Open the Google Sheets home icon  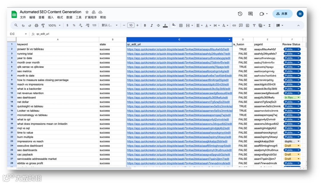14,14
